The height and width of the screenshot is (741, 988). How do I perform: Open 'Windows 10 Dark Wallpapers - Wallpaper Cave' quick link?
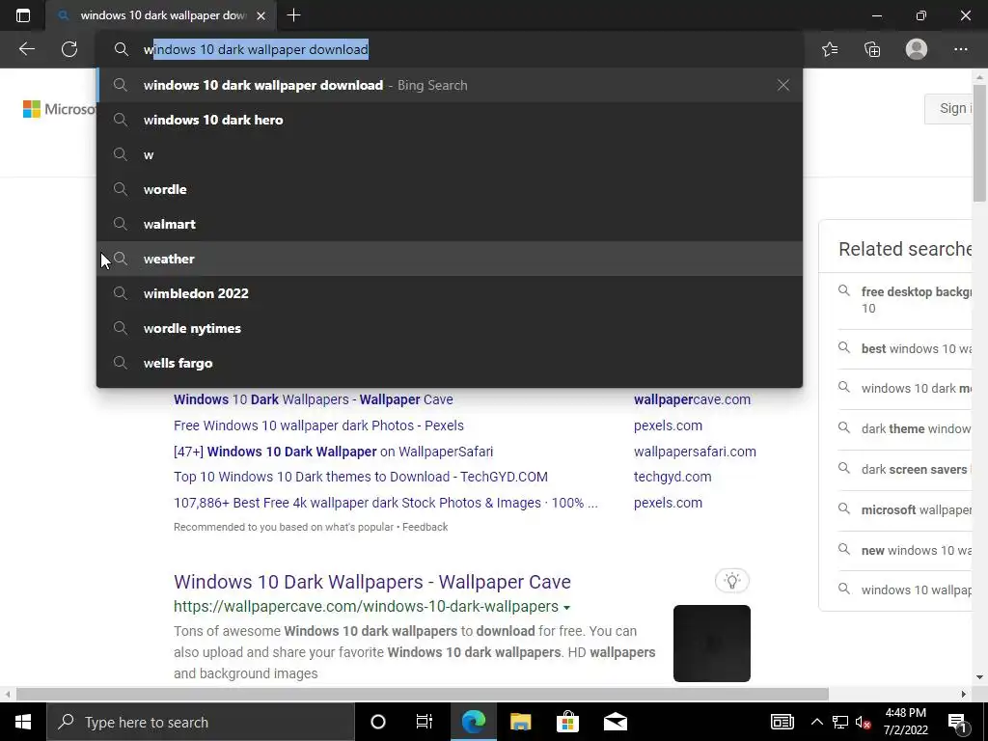(314, 399)
